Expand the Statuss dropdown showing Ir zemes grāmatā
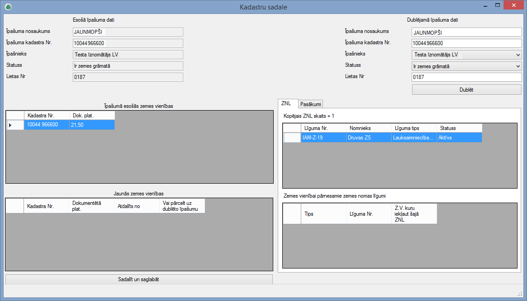The image size is (527, 301). point(518,66)
